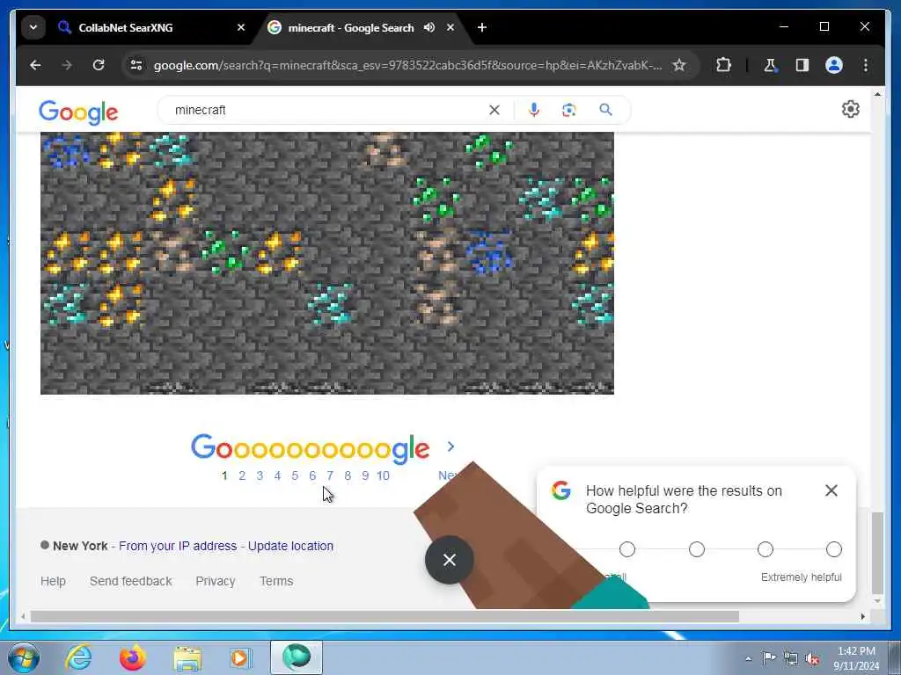Viewport: 901px width, 675px height.
Task: Select the Extremely helpful radio button
Action: point(834,549)
